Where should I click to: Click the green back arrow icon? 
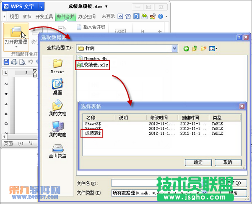(x=186, y=48)
